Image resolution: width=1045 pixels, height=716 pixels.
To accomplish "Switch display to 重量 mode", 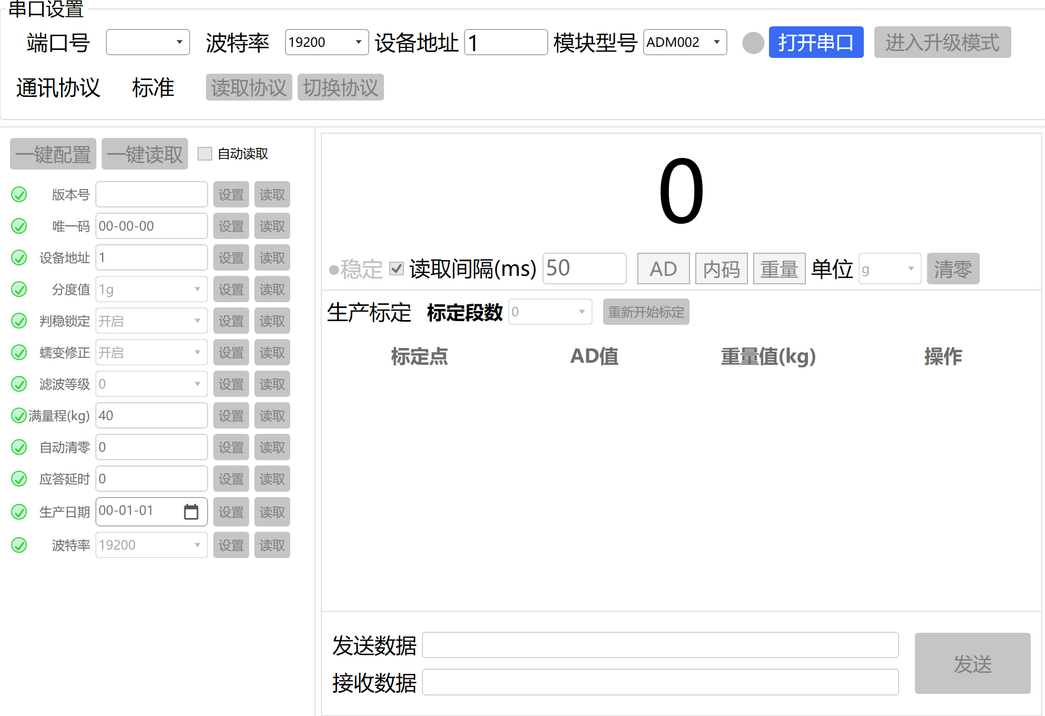I will pyautogui.click(x=779, y=269).
